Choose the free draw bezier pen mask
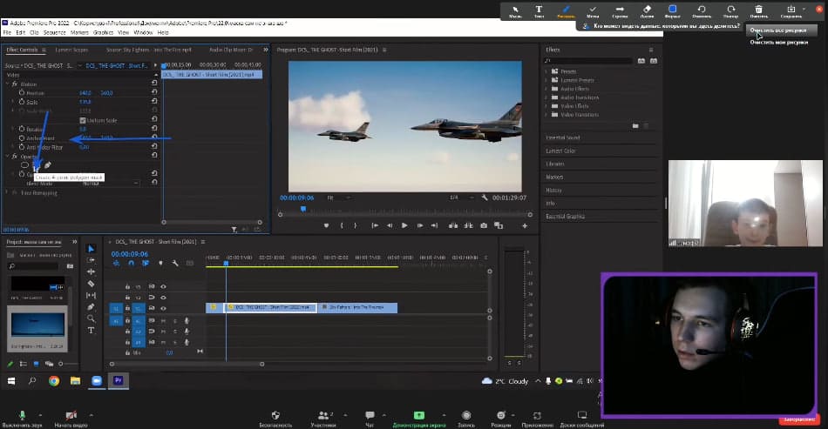The image size is (828, 429). [48, 165]
